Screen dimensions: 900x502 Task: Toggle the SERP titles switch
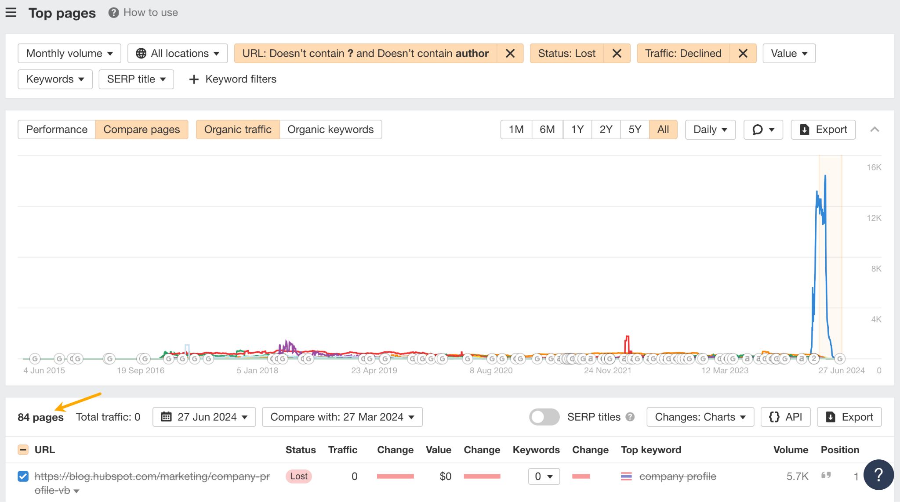click(543, 417)
